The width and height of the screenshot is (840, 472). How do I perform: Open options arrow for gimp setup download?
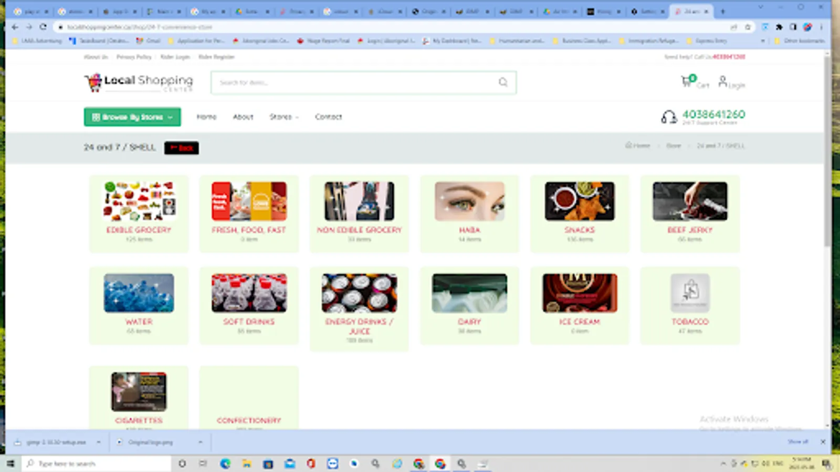[99, 442]
